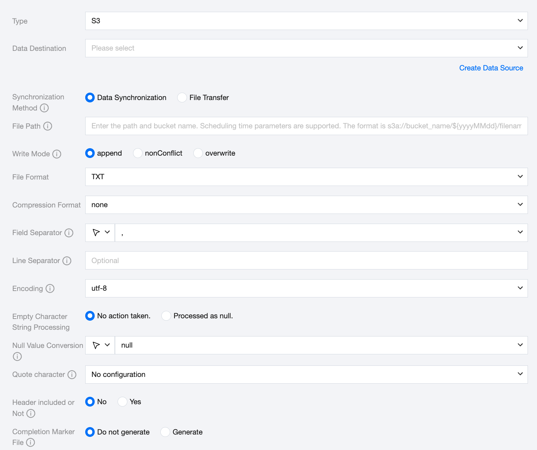
Task: Click the Line Separator input field
Action: pos(306,260)
